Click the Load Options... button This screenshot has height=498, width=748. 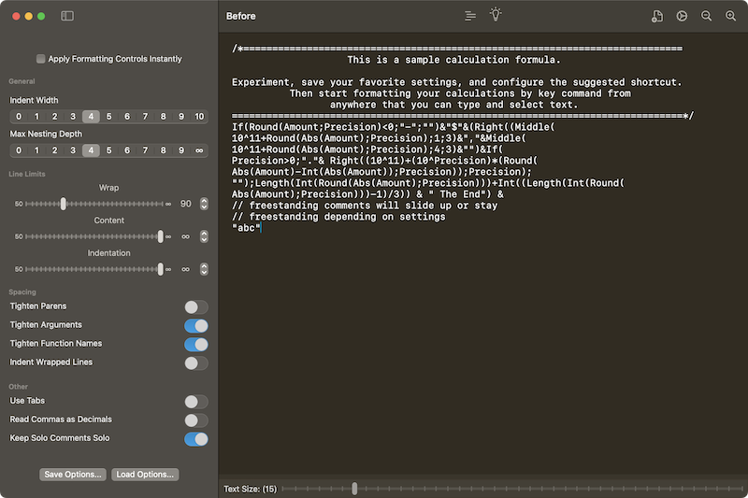tap(145, 474)
